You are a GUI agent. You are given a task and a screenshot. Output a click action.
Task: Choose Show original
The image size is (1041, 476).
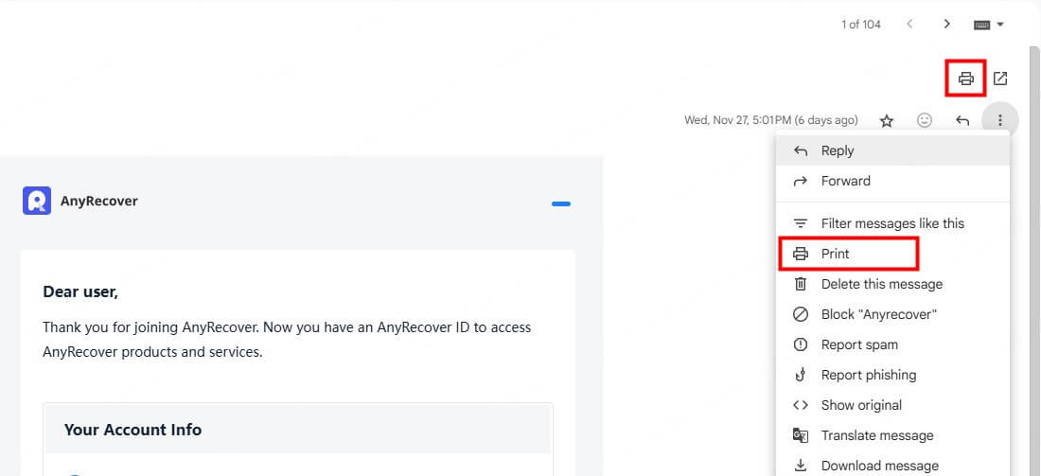(x=861, y=405)
